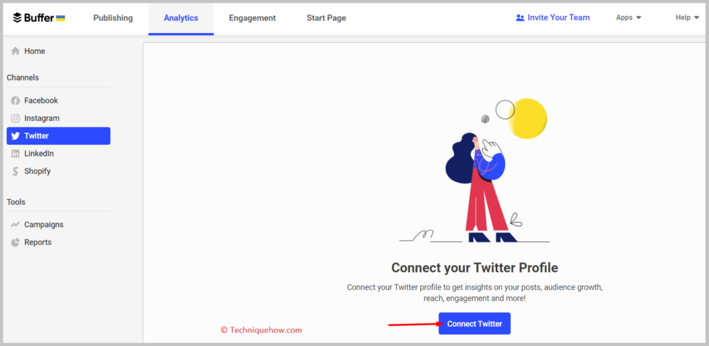This screenshot has width=709, height=346.
Task: Click the Campaigns chart icon
Action: (x=15, y=224)
